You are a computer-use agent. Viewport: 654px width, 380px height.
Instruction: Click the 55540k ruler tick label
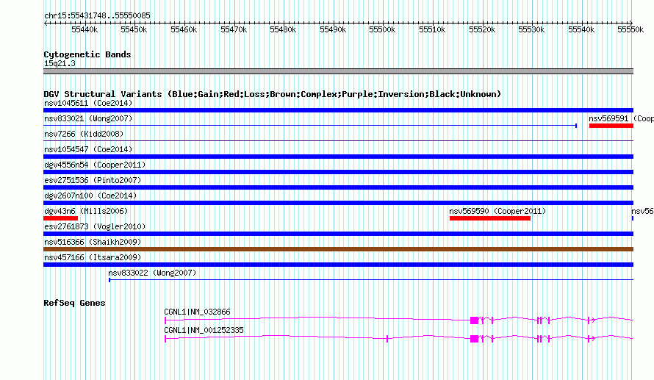pos(581,29)
